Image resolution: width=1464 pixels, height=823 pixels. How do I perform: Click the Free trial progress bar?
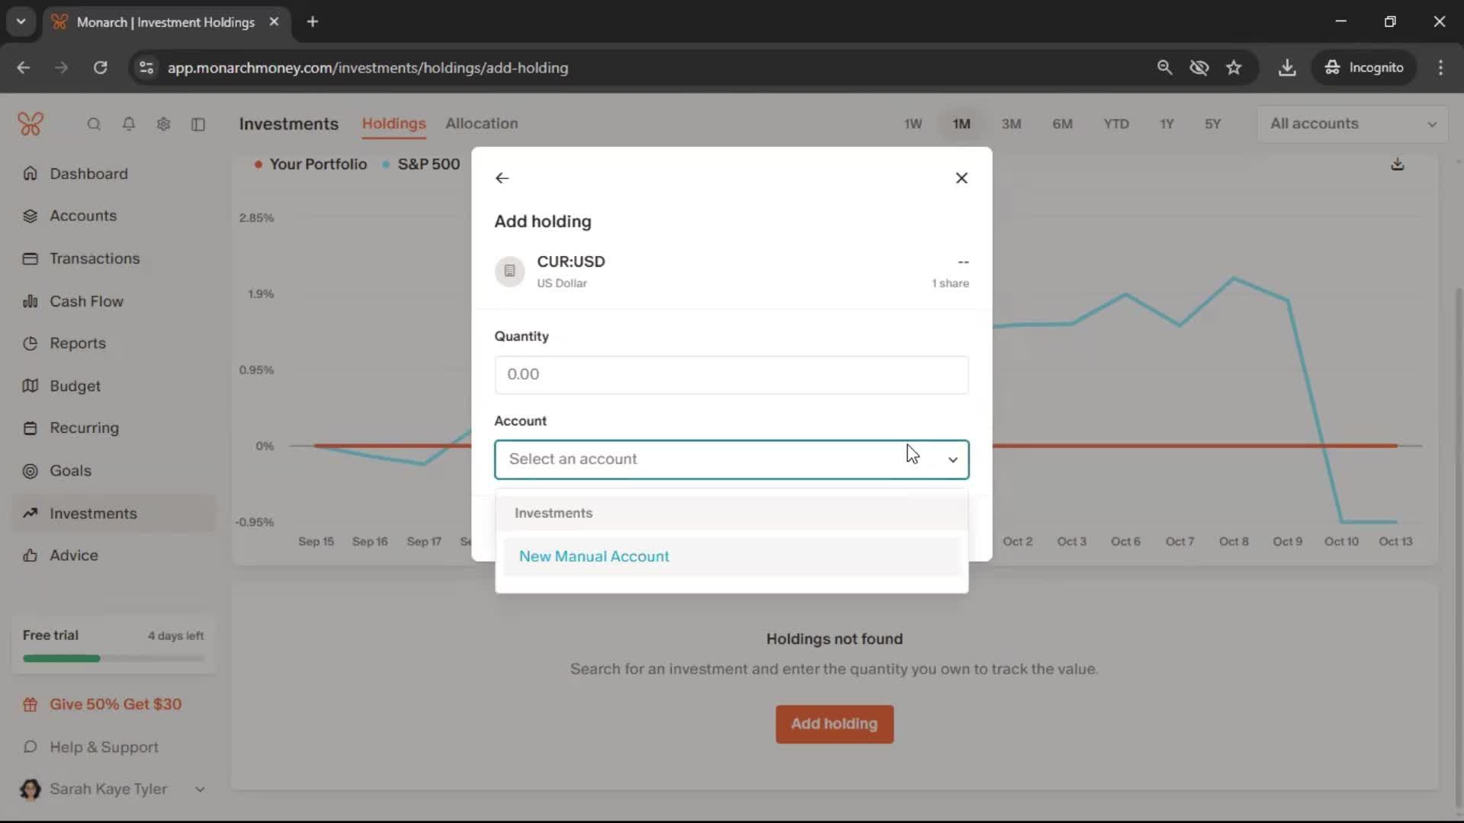click(113, 658)
